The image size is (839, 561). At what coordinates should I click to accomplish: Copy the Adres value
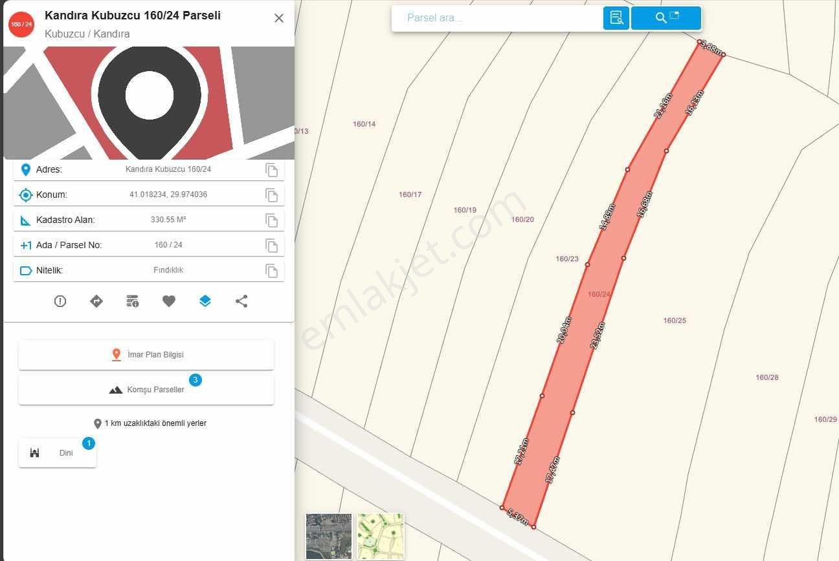tap(271, 170)
